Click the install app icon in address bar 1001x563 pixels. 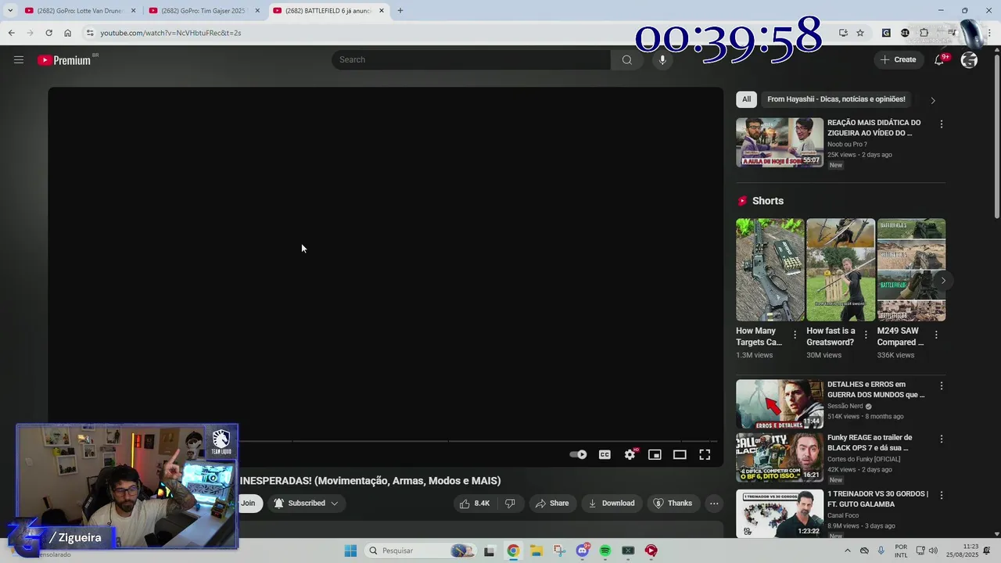point(843,33)
